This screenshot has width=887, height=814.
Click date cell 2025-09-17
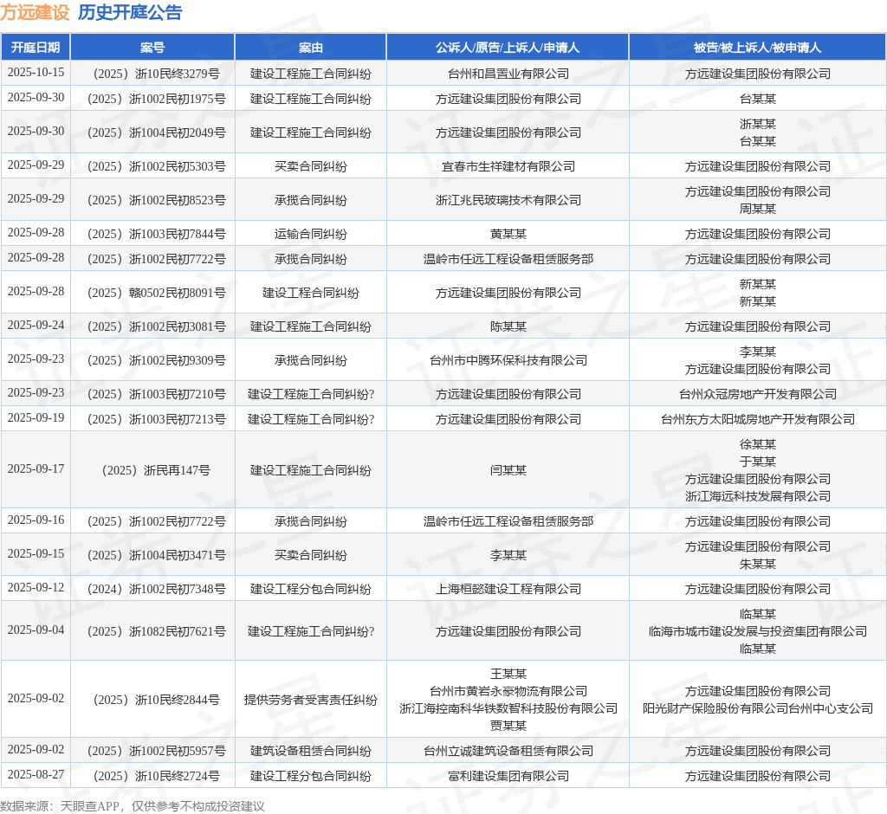(36, 469)
